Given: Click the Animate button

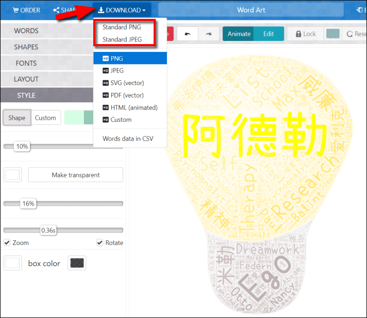Looking at the screenshot, I should coord(239,34).
